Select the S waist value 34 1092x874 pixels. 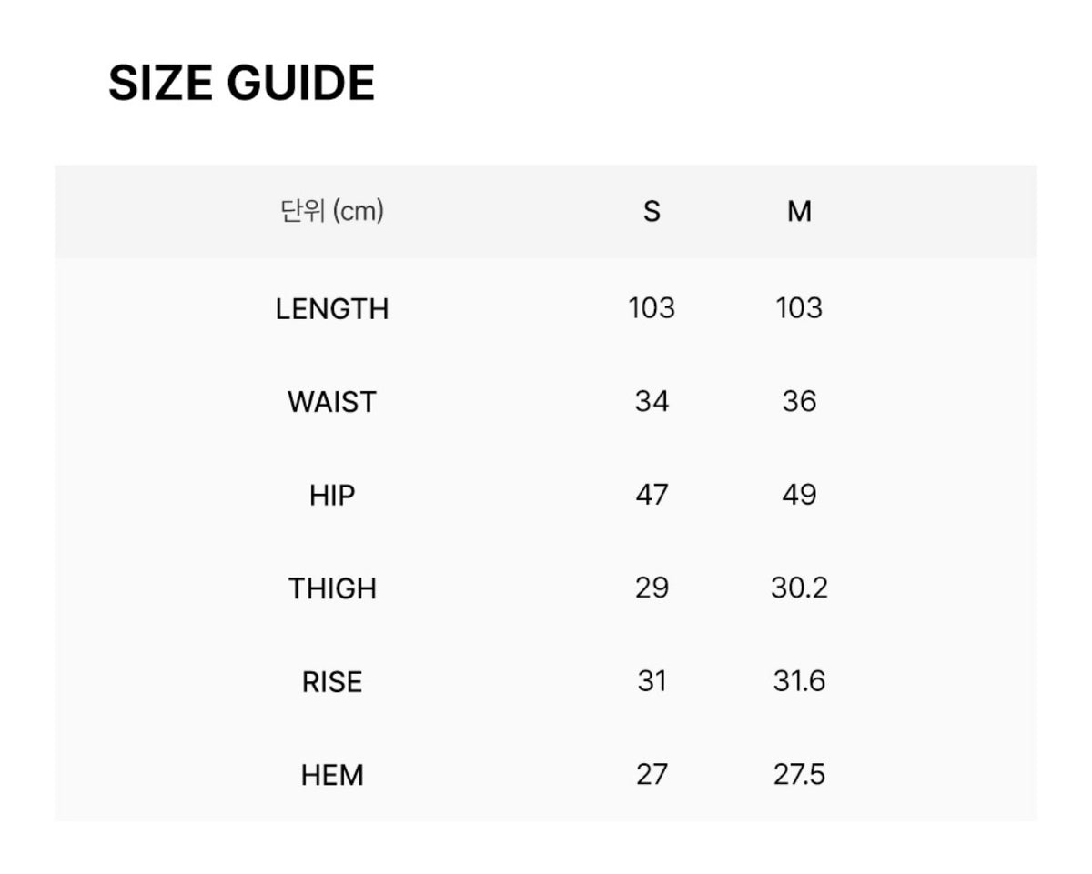click(x=652, y=401)
